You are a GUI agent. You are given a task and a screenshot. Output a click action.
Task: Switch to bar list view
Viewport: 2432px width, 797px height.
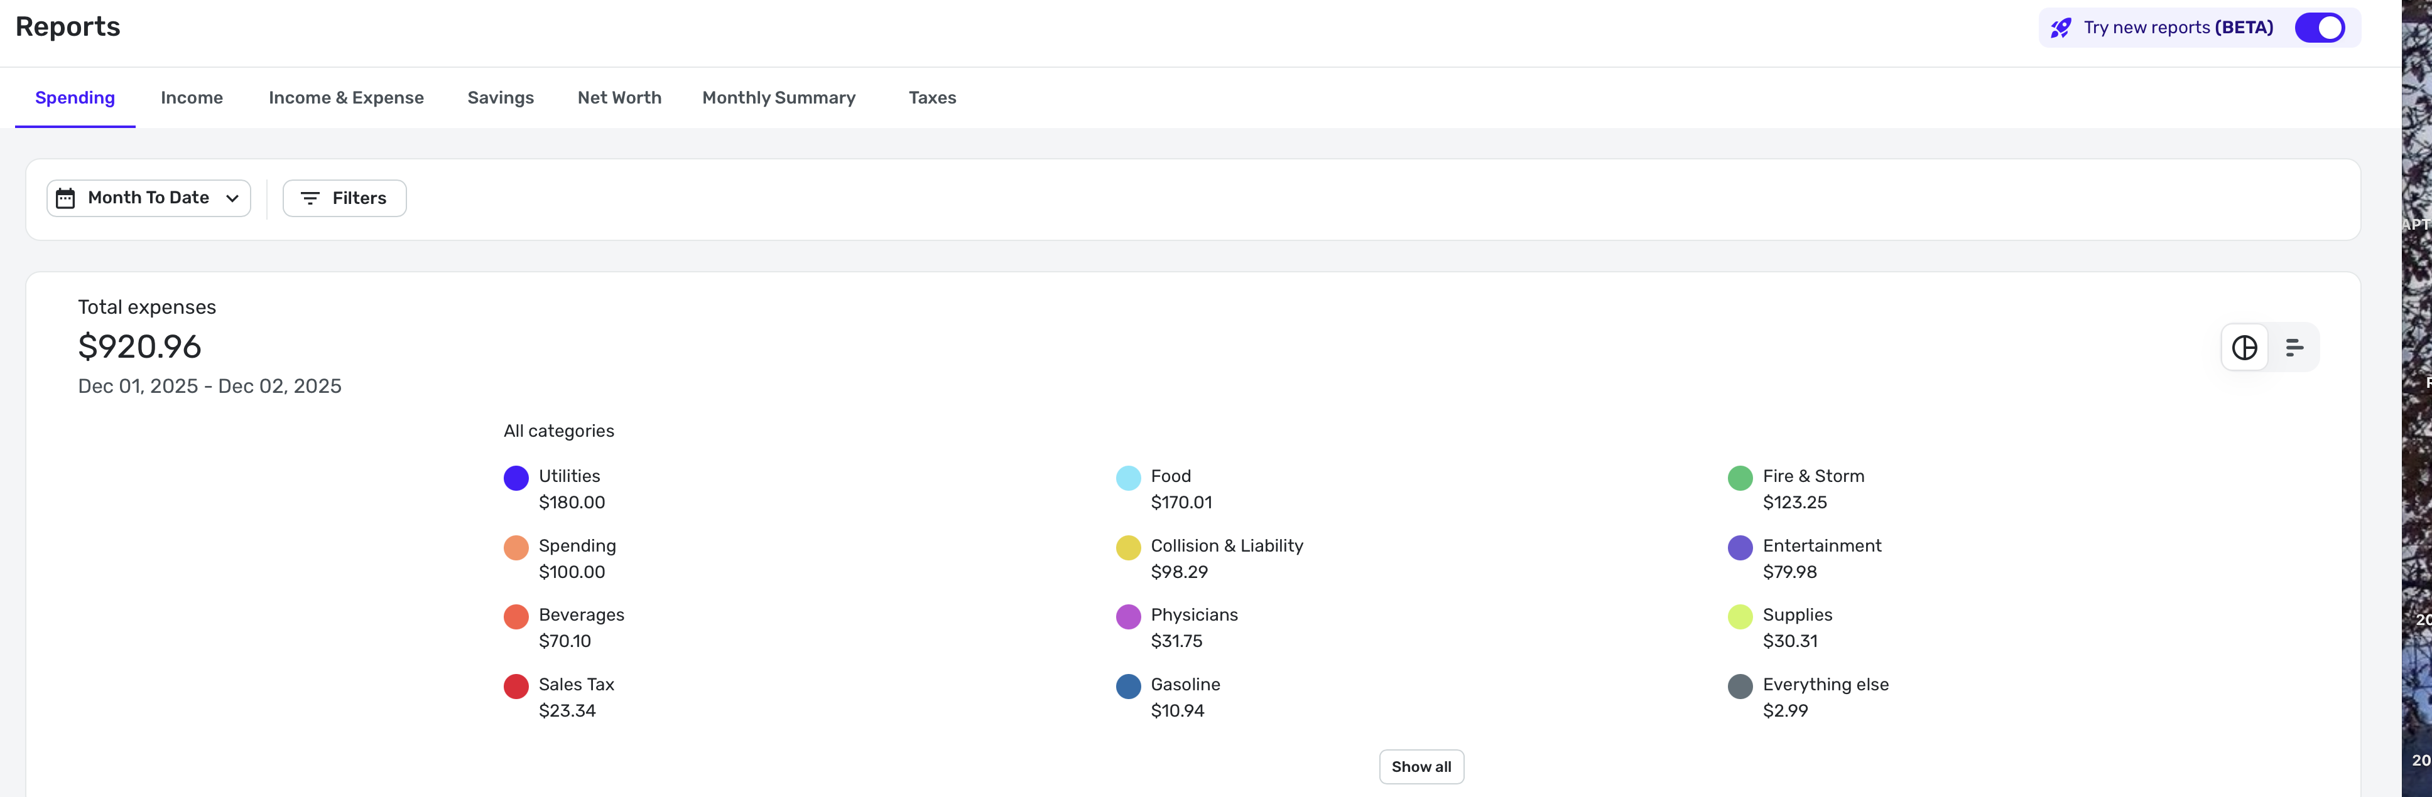[2293, 348]
